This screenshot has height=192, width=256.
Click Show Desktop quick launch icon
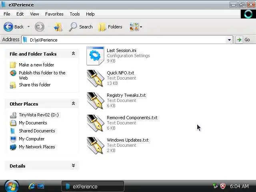click(x=41, y=186)
